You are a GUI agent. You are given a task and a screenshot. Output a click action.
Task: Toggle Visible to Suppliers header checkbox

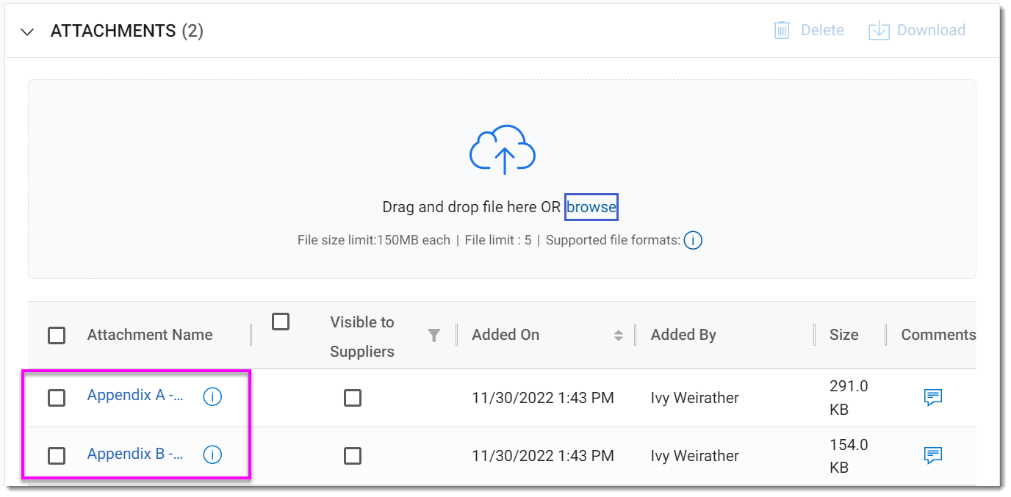pyautogui.click(x=281, y=322)
